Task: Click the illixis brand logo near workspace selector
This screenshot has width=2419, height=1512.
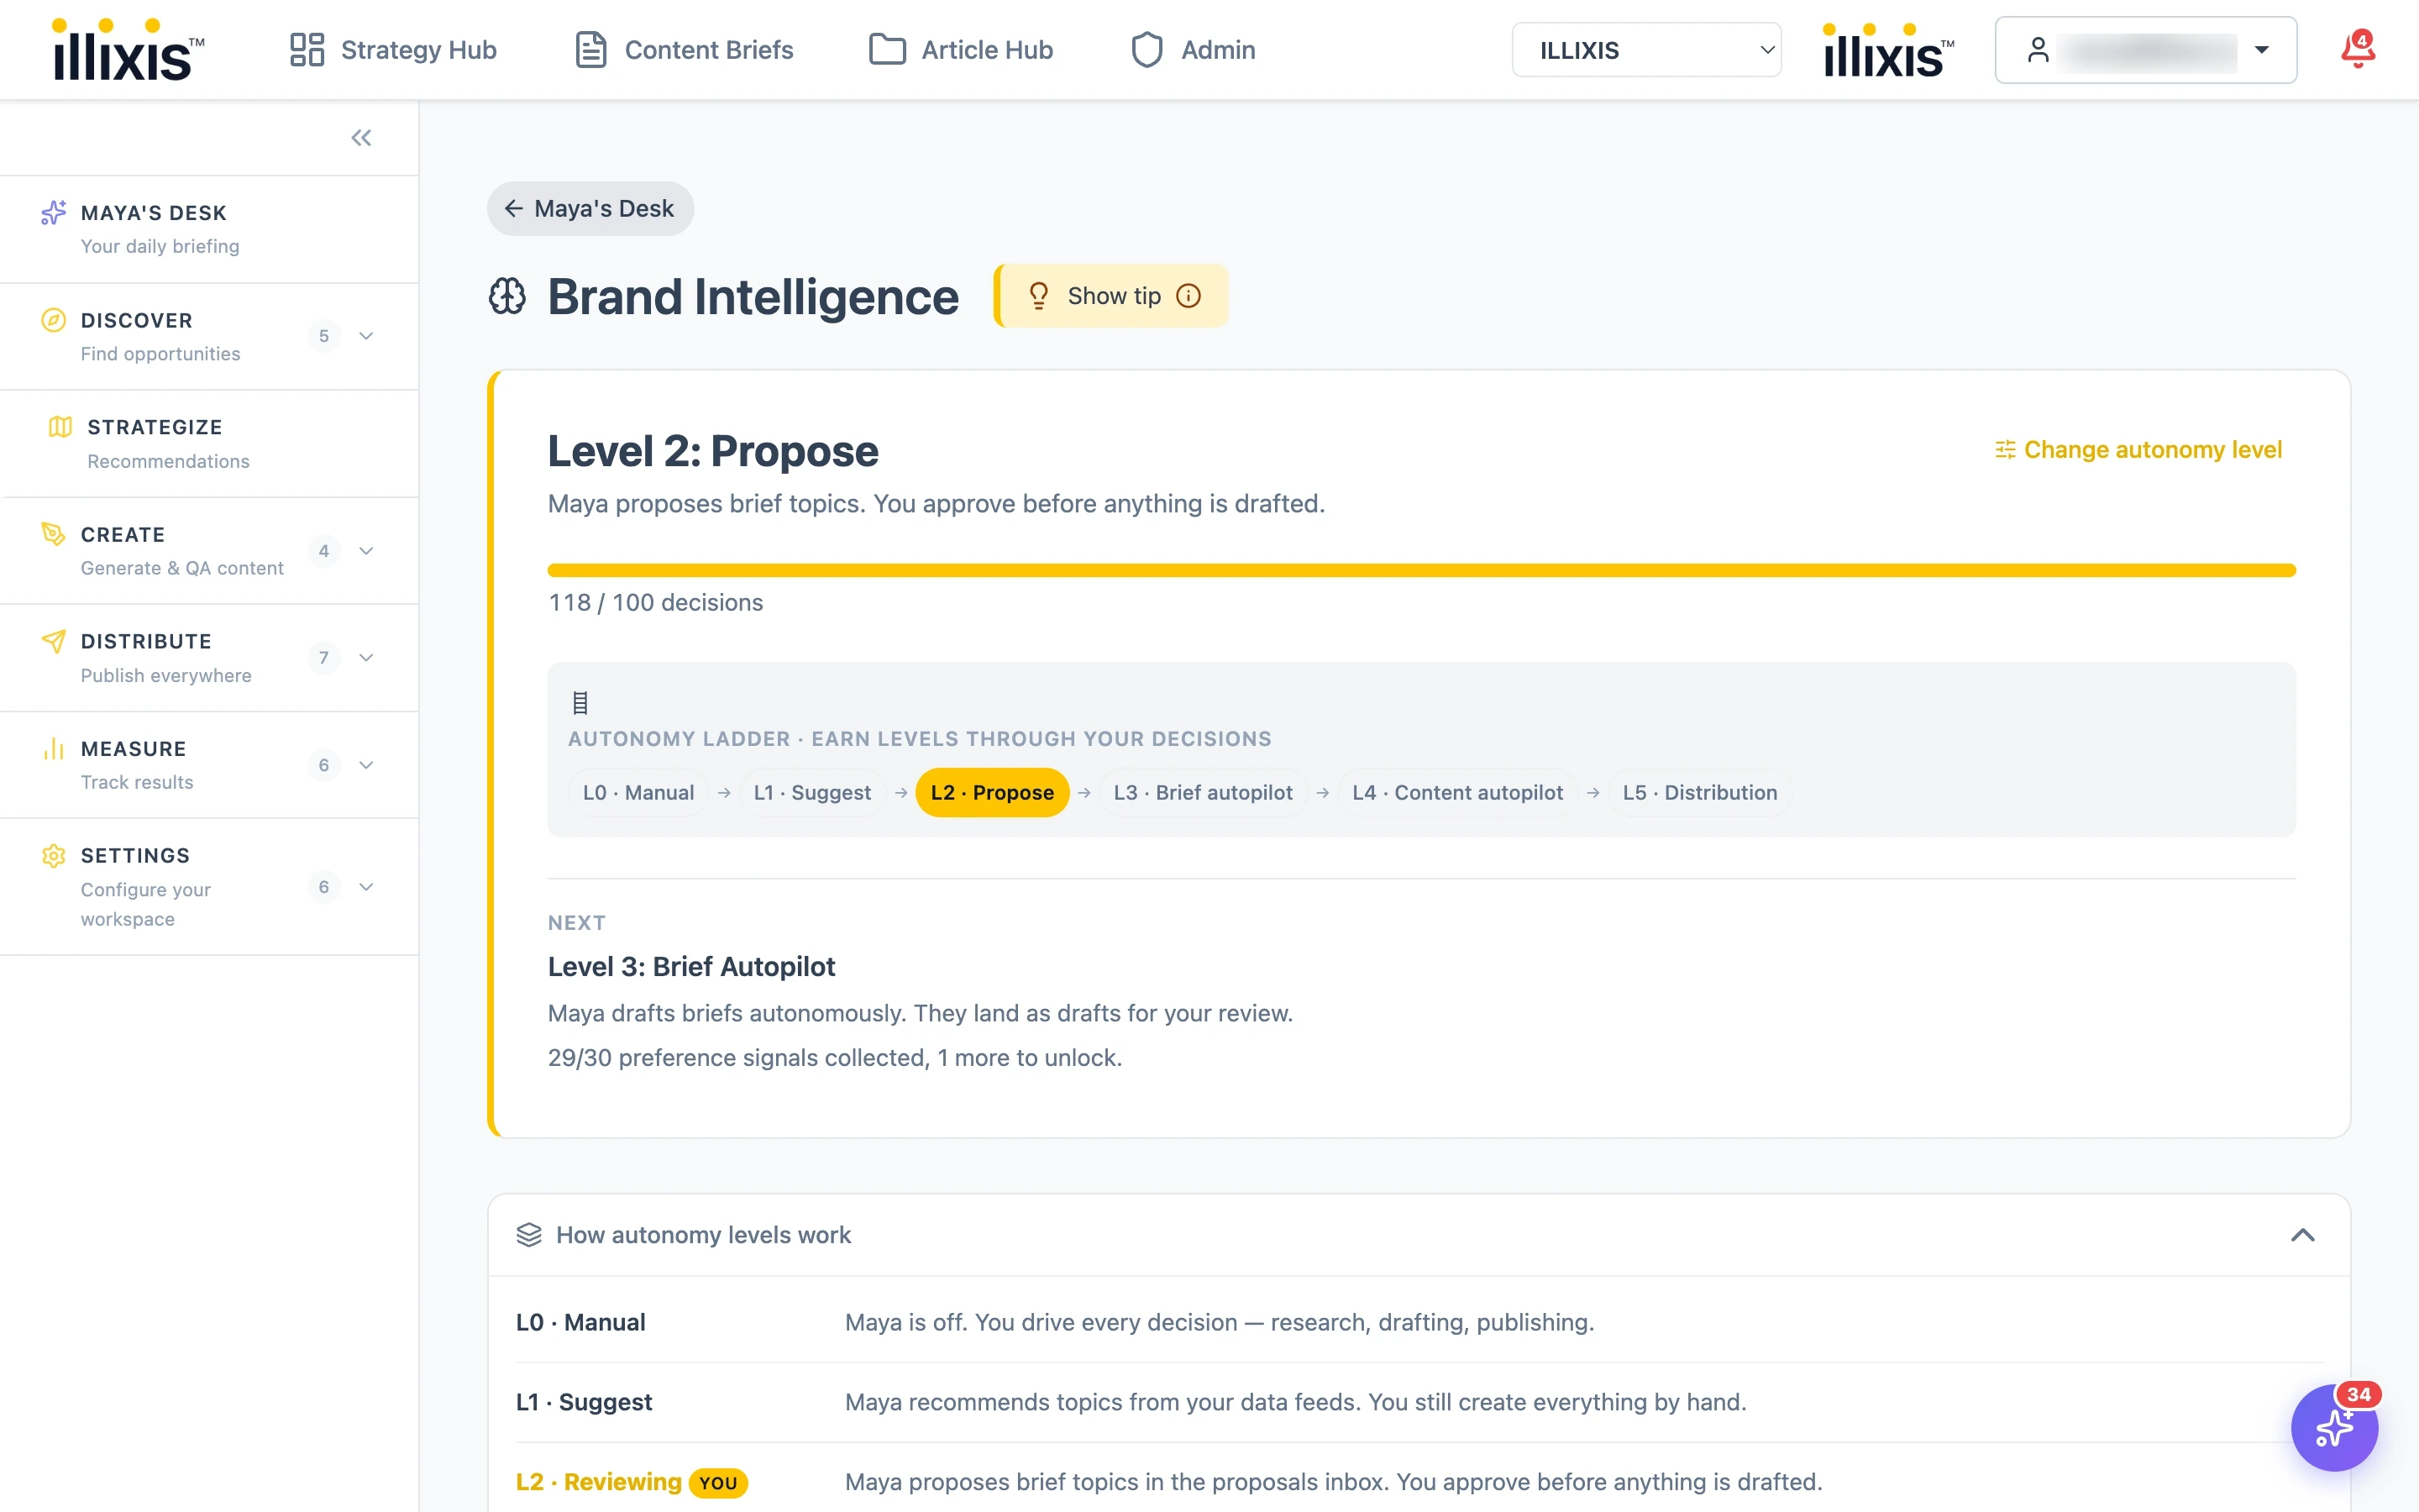Action: click(1888, 50)
